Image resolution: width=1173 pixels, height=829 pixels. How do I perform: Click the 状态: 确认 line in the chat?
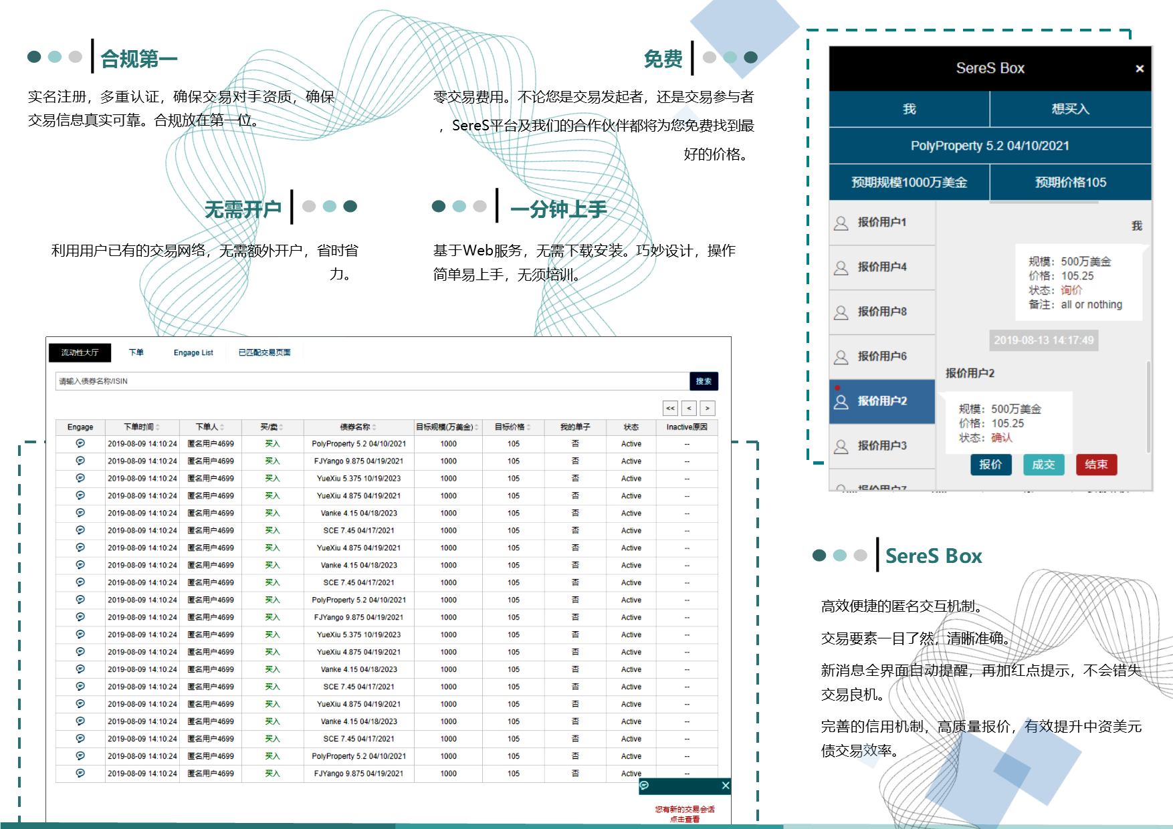986,438
